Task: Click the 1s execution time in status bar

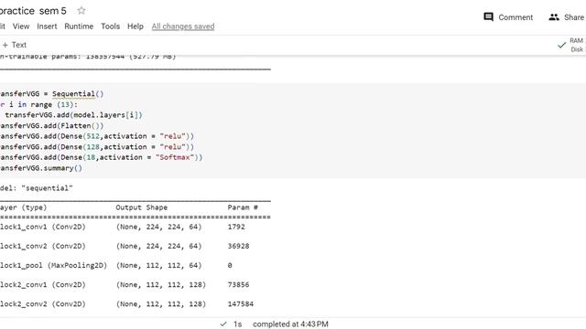Action: [238, 324]
